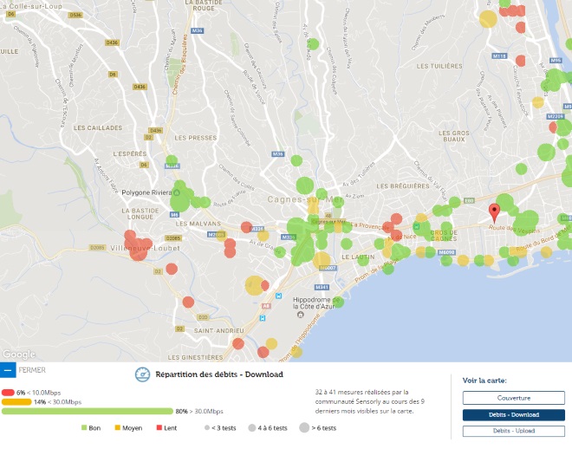
Task: Click the FERMER label to close the panel
Action: point(32,370)
